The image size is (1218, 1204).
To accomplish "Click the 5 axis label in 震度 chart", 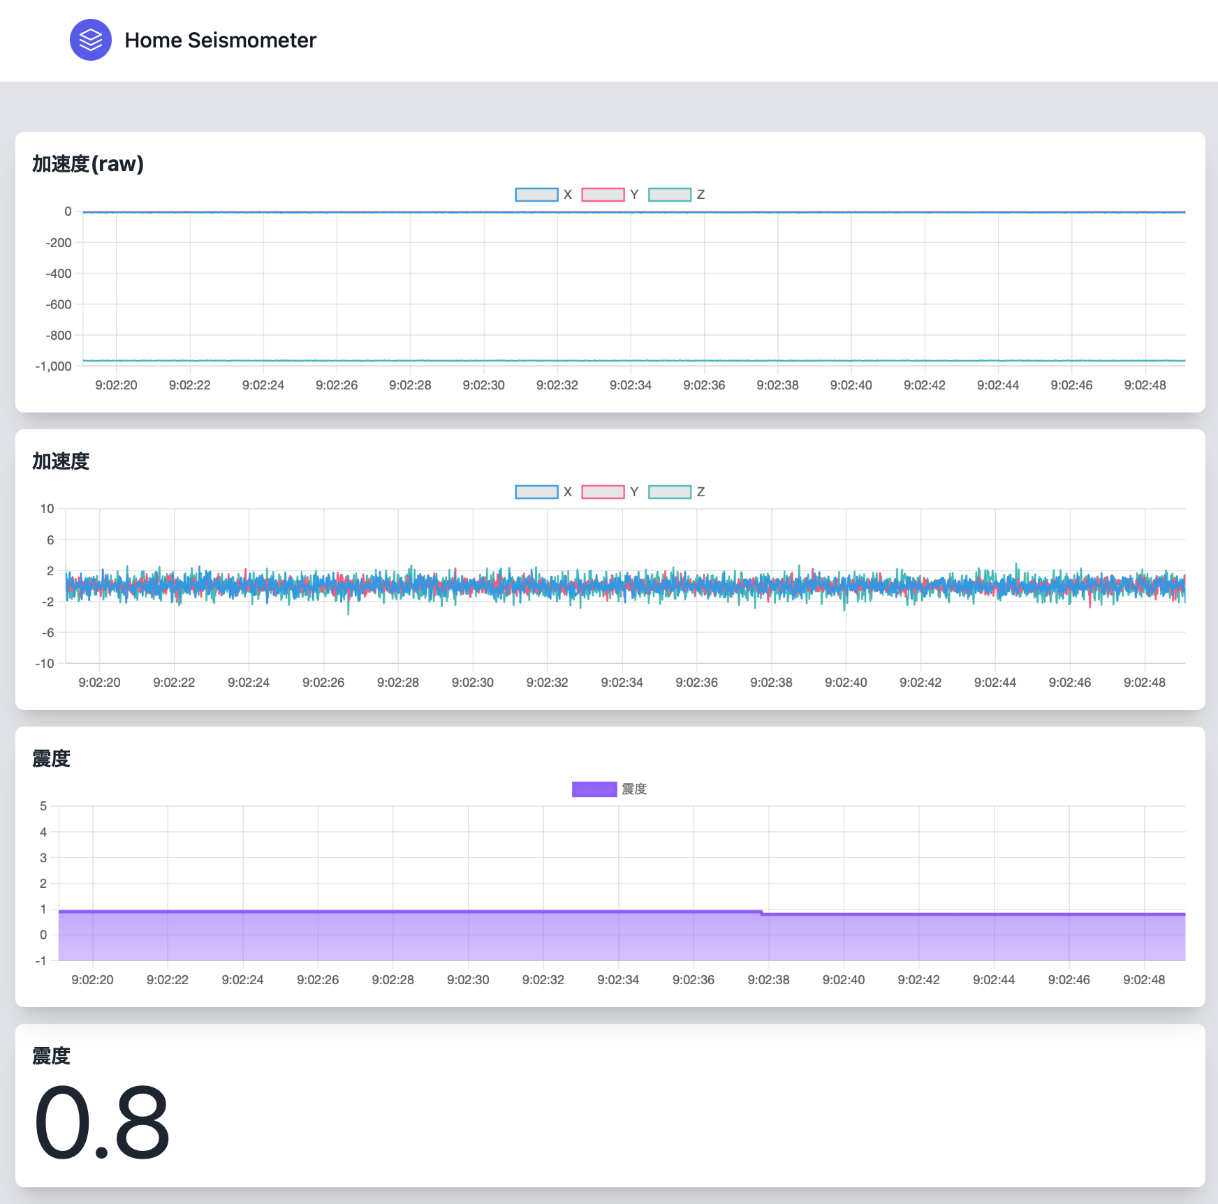I will pyautogui.click(x=43, y=806).
